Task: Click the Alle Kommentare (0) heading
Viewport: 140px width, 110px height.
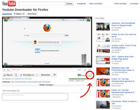Action: pyautogui.click(x=11, y=91)
